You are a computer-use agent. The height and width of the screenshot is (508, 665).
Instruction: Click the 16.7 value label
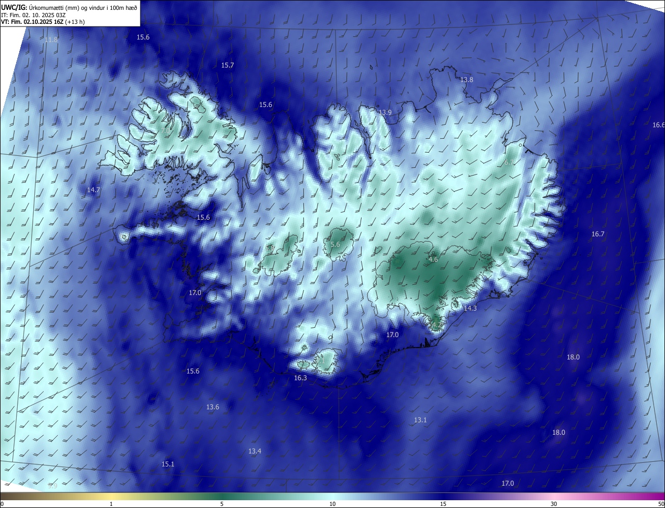pyautogui.click(x=598, y=234)
